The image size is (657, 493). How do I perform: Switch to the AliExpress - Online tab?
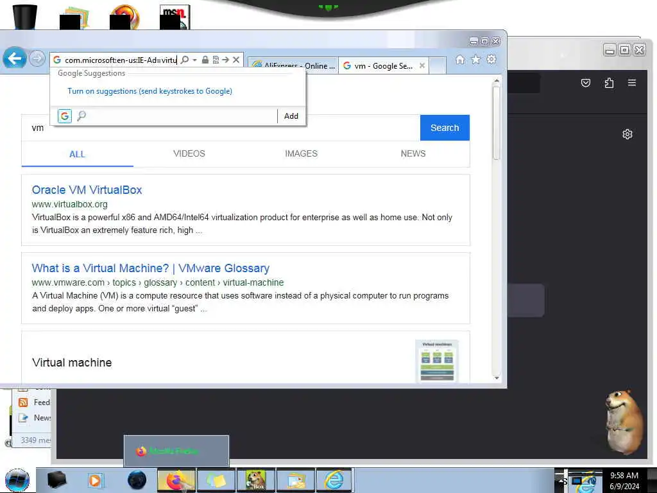293,66
